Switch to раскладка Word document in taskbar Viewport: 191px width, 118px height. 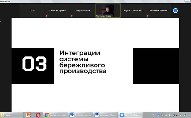click(x=105, y=115)
